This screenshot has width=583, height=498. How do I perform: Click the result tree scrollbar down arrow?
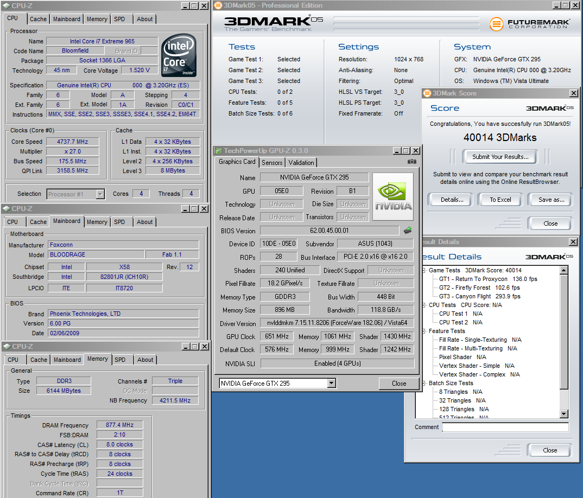click(564, 413)
